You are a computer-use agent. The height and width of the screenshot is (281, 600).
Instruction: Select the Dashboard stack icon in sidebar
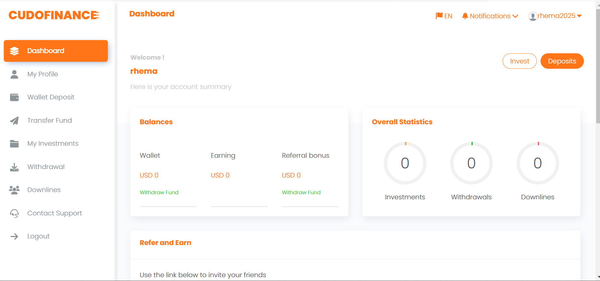15,50
